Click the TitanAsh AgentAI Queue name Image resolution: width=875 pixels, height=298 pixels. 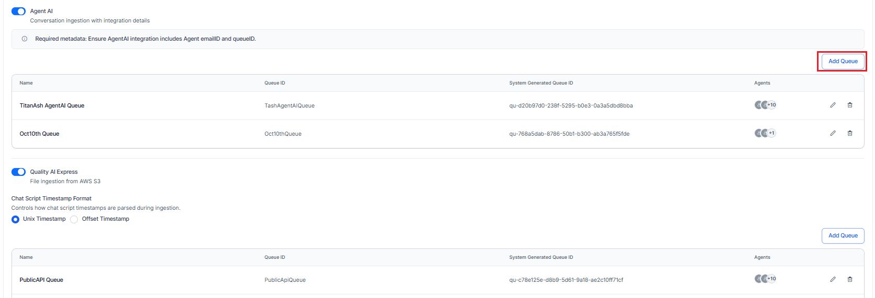point(52,105)
